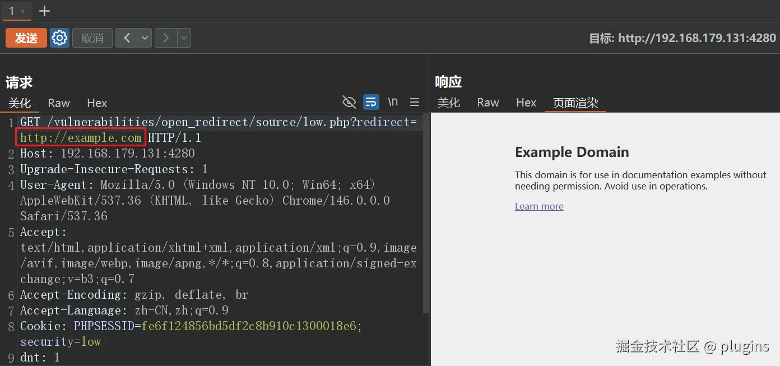The image size is (780, 366).
Task: Switch response view to Raw tab
Action: [x=488, y=103]
